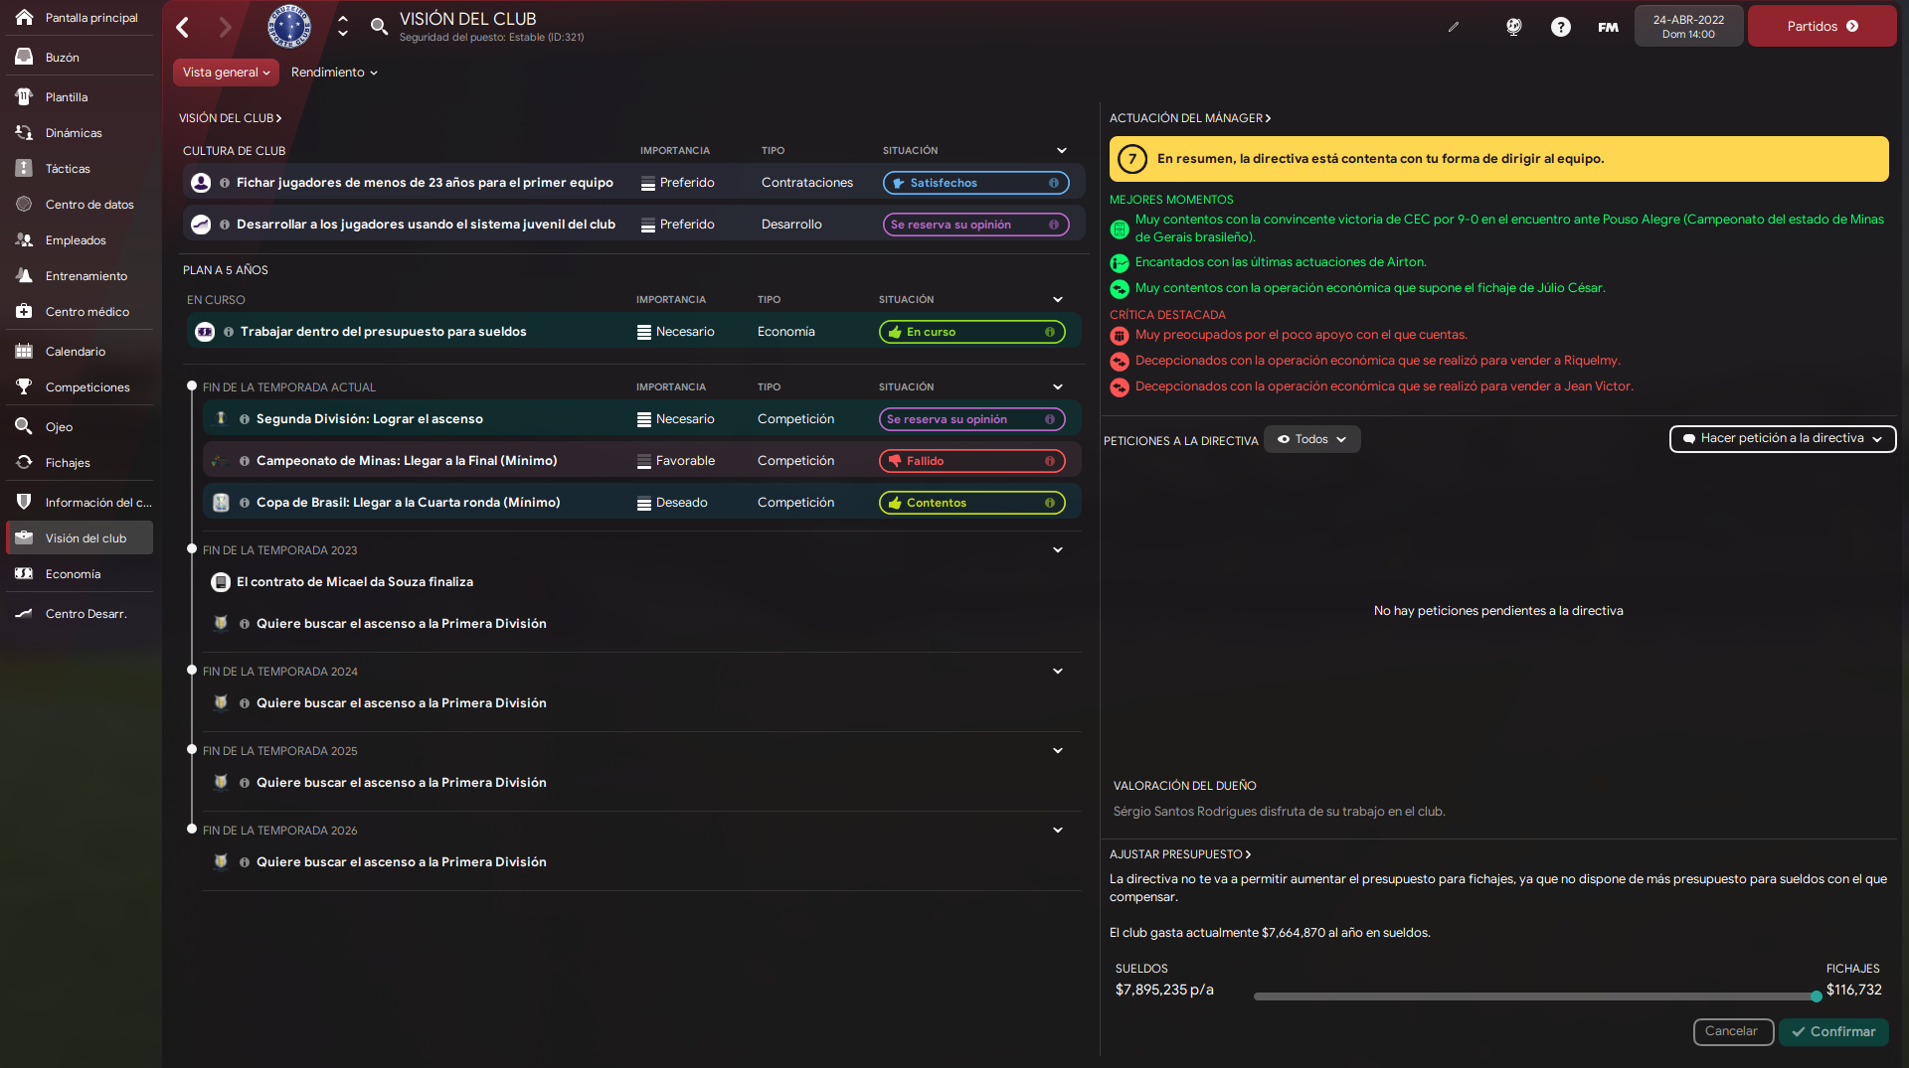Viewport: 1909px width, 1068px height.
Task: Collapse the Cultura de club section
Action: click(x=1062, y=151)
